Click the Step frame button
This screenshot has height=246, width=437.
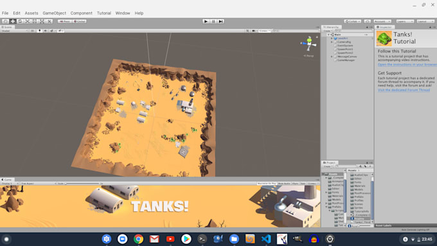click(220, 21)
